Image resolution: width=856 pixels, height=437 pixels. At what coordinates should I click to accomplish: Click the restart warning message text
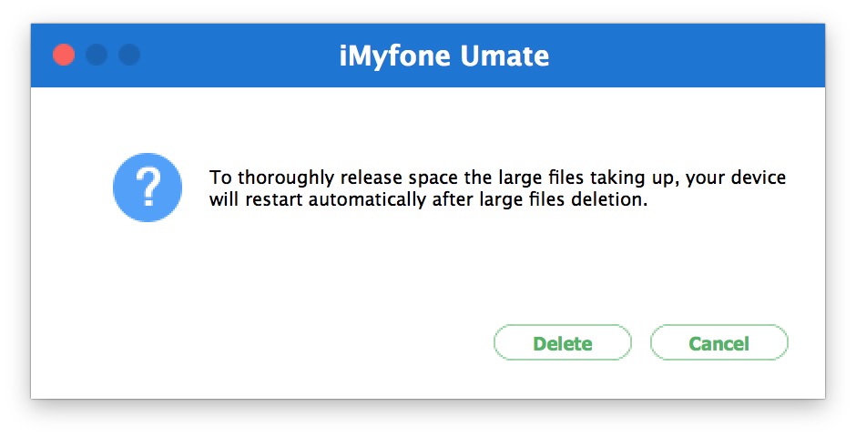[497, 188]
